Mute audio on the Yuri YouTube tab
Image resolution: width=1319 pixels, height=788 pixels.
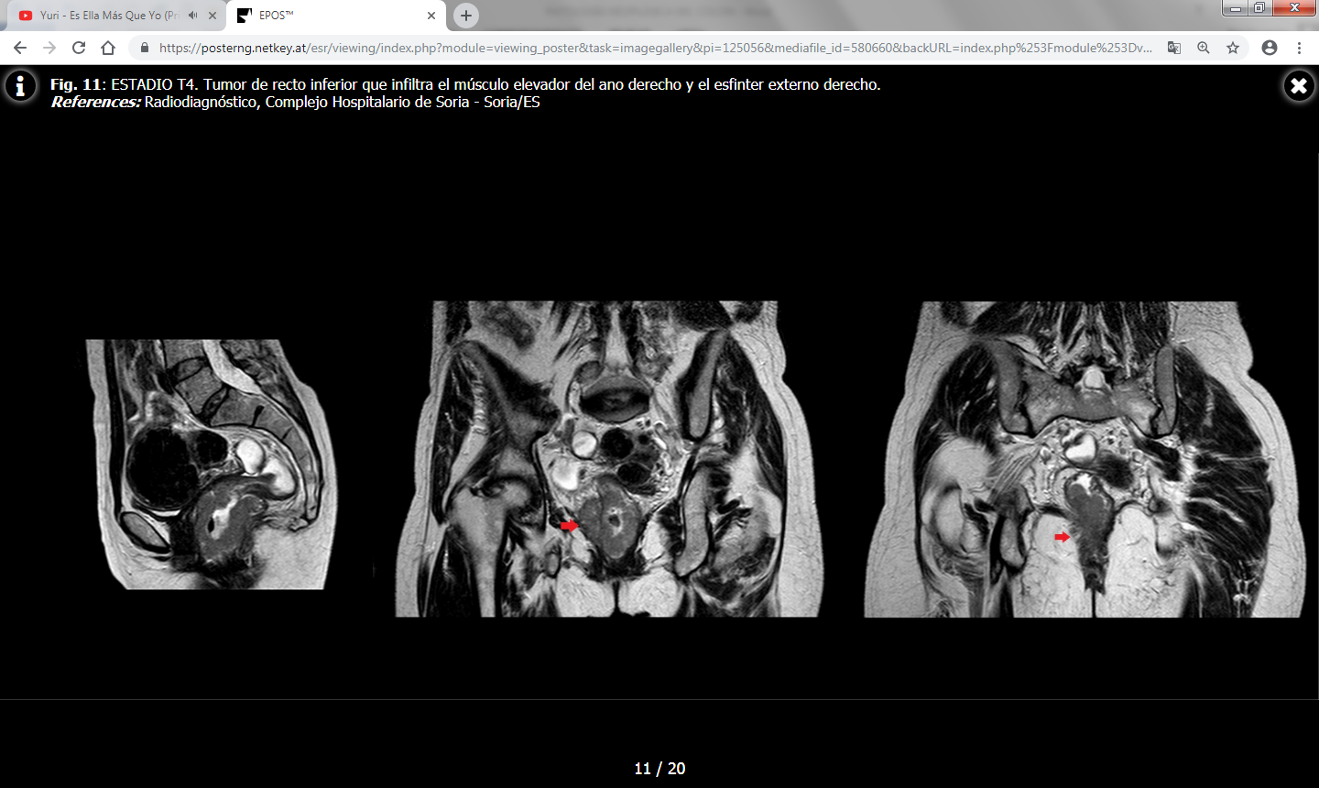(192, 16)
